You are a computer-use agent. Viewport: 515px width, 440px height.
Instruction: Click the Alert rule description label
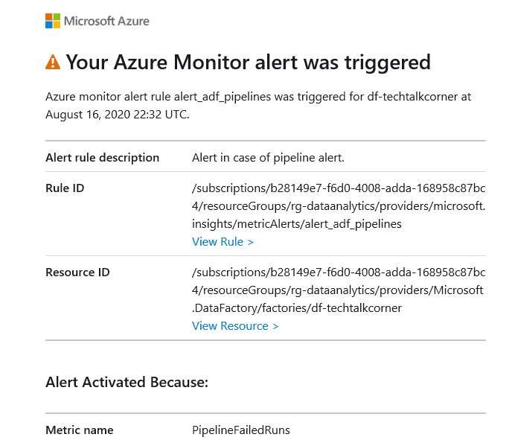pos(102,158)
